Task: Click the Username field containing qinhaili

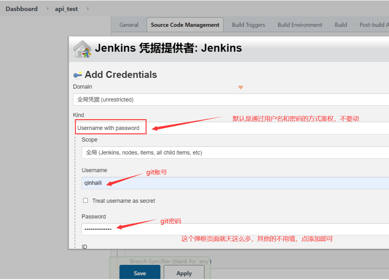Action: [235, 183]
